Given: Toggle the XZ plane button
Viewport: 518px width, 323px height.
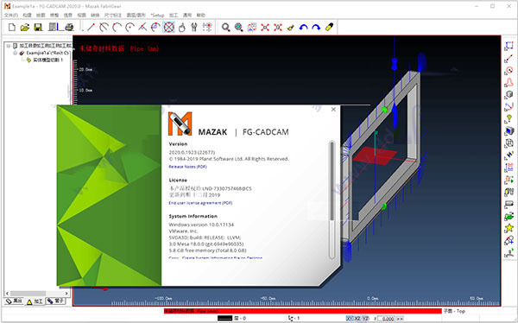Looking at the screenshot, I should pos(357,319).
